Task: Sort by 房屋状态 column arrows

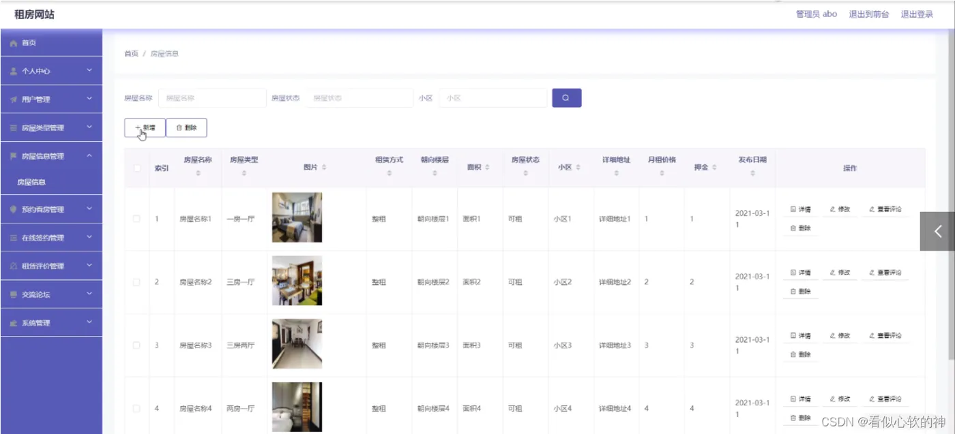Action: coord(525,174)
